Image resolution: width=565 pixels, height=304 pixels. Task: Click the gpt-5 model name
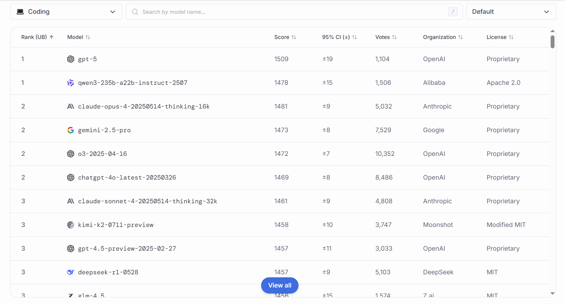87,59
